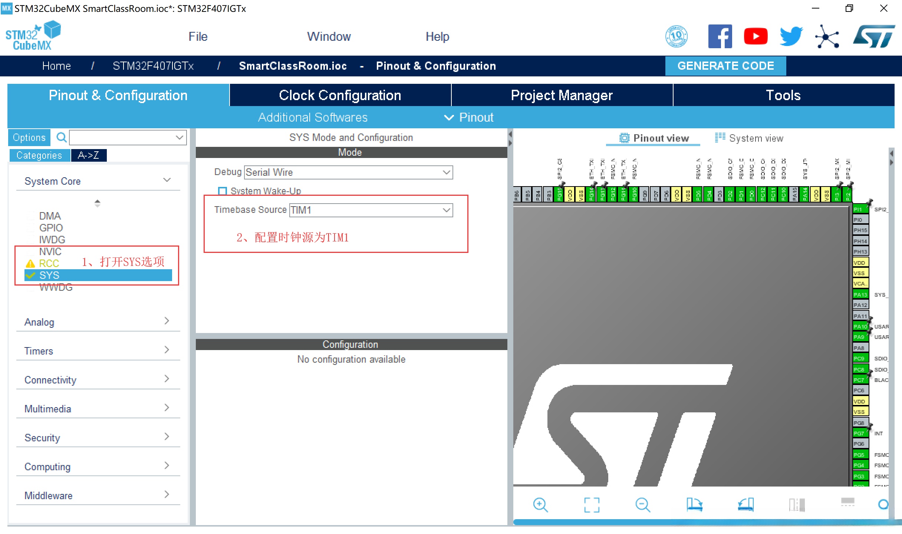The image size is (902, 534).
Task: Click the zoom out magnifier icon
Action: [x=642, y=504]
